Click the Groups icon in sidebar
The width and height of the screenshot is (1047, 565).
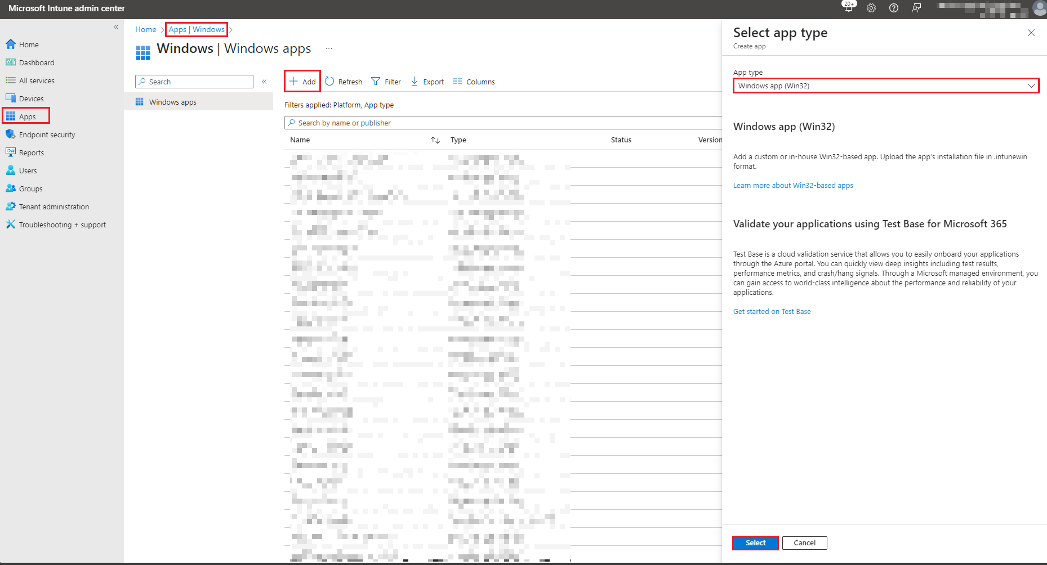(11, 188)
